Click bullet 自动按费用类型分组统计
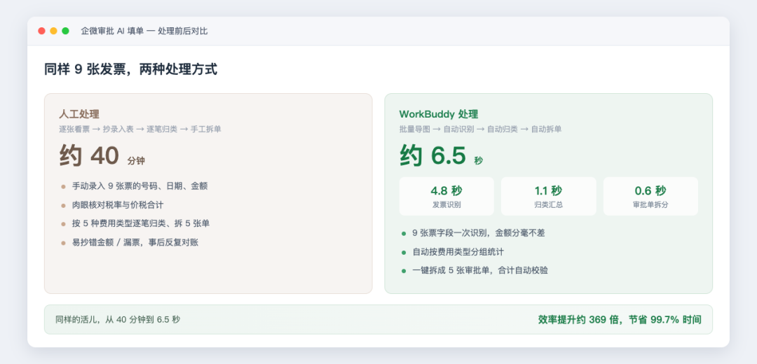Viewport: 757px width, 364px height. [458, 252]
